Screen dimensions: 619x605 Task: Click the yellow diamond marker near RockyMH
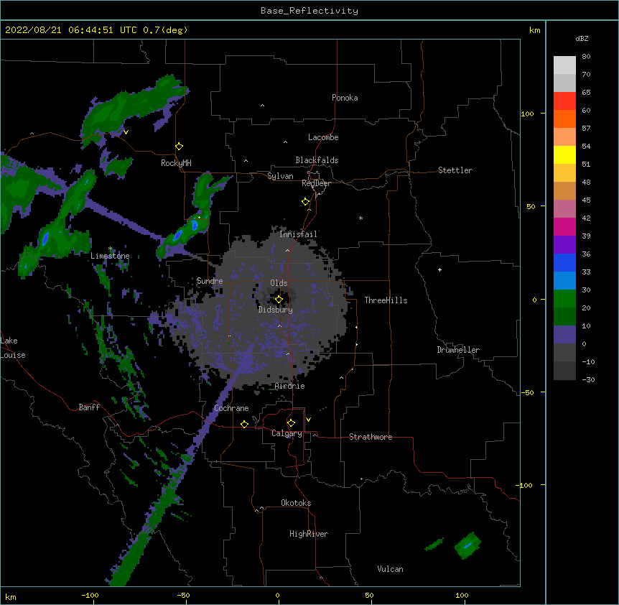(179, 147)
